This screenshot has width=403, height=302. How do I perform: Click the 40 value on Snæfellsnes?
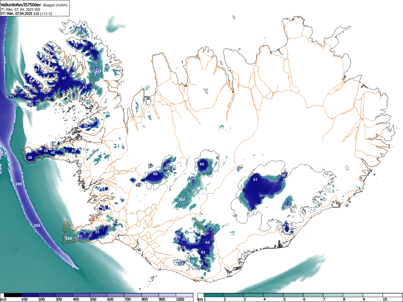click(53, 153)
